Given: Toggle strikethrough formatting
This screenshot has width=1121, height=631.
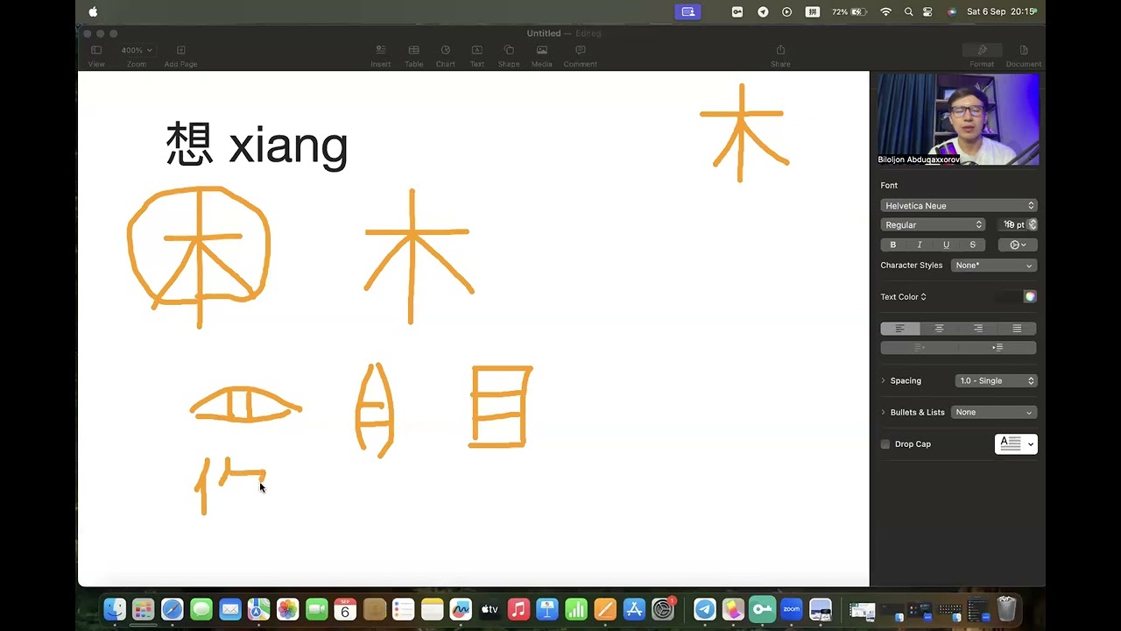Looking at the screenshot, I should click(x=972, y=245).
